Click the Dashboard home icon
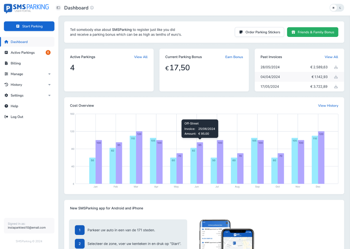The image size is (350, 249). coord(6,42)
